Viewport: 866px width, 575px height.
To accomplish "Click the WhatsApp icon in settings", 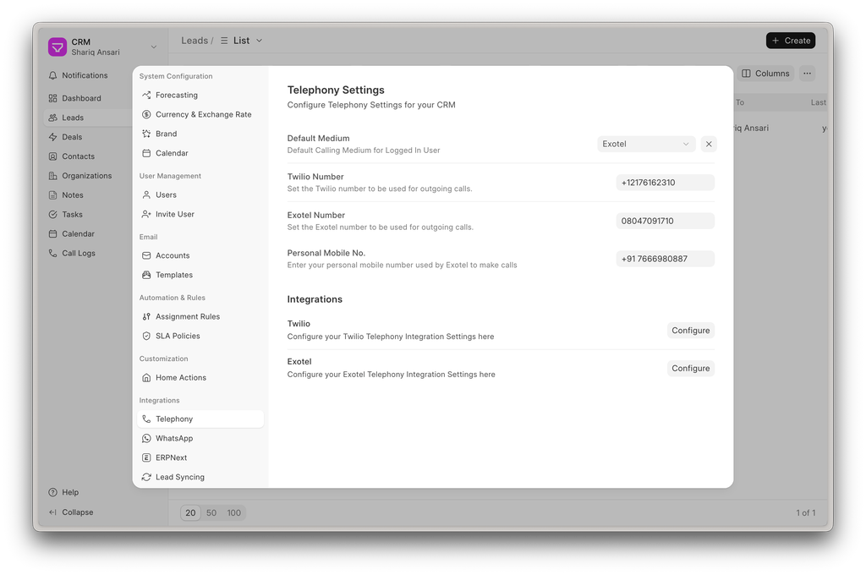I will coord(146,439).
